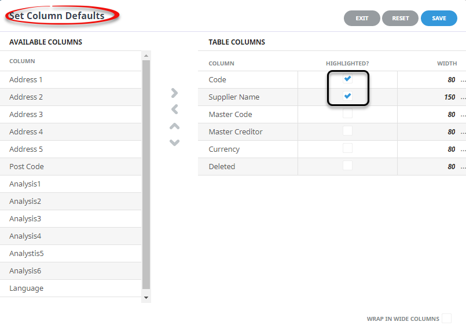
Task: Click the move up arrow icon
Action: [x=174, y=126]
